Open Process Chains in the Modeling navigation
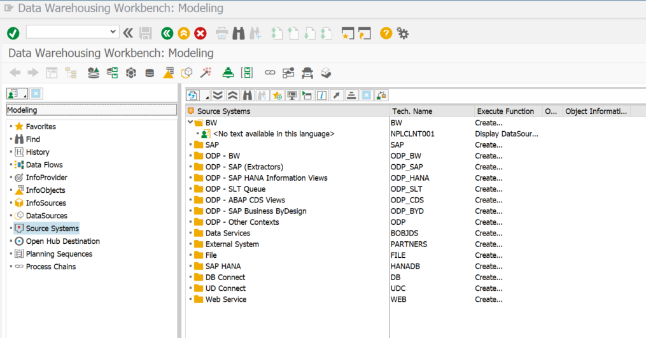The height and width of the screenshot is (338, 646). click(50, 267)
